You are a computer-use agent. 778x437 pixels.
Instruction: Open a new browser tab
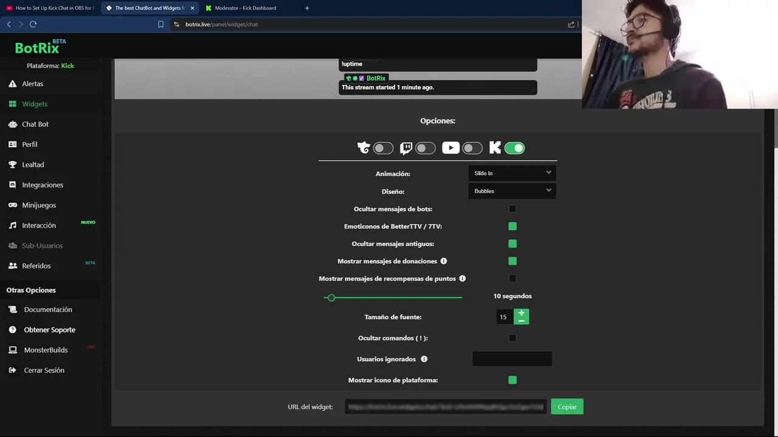pos(307,8)
